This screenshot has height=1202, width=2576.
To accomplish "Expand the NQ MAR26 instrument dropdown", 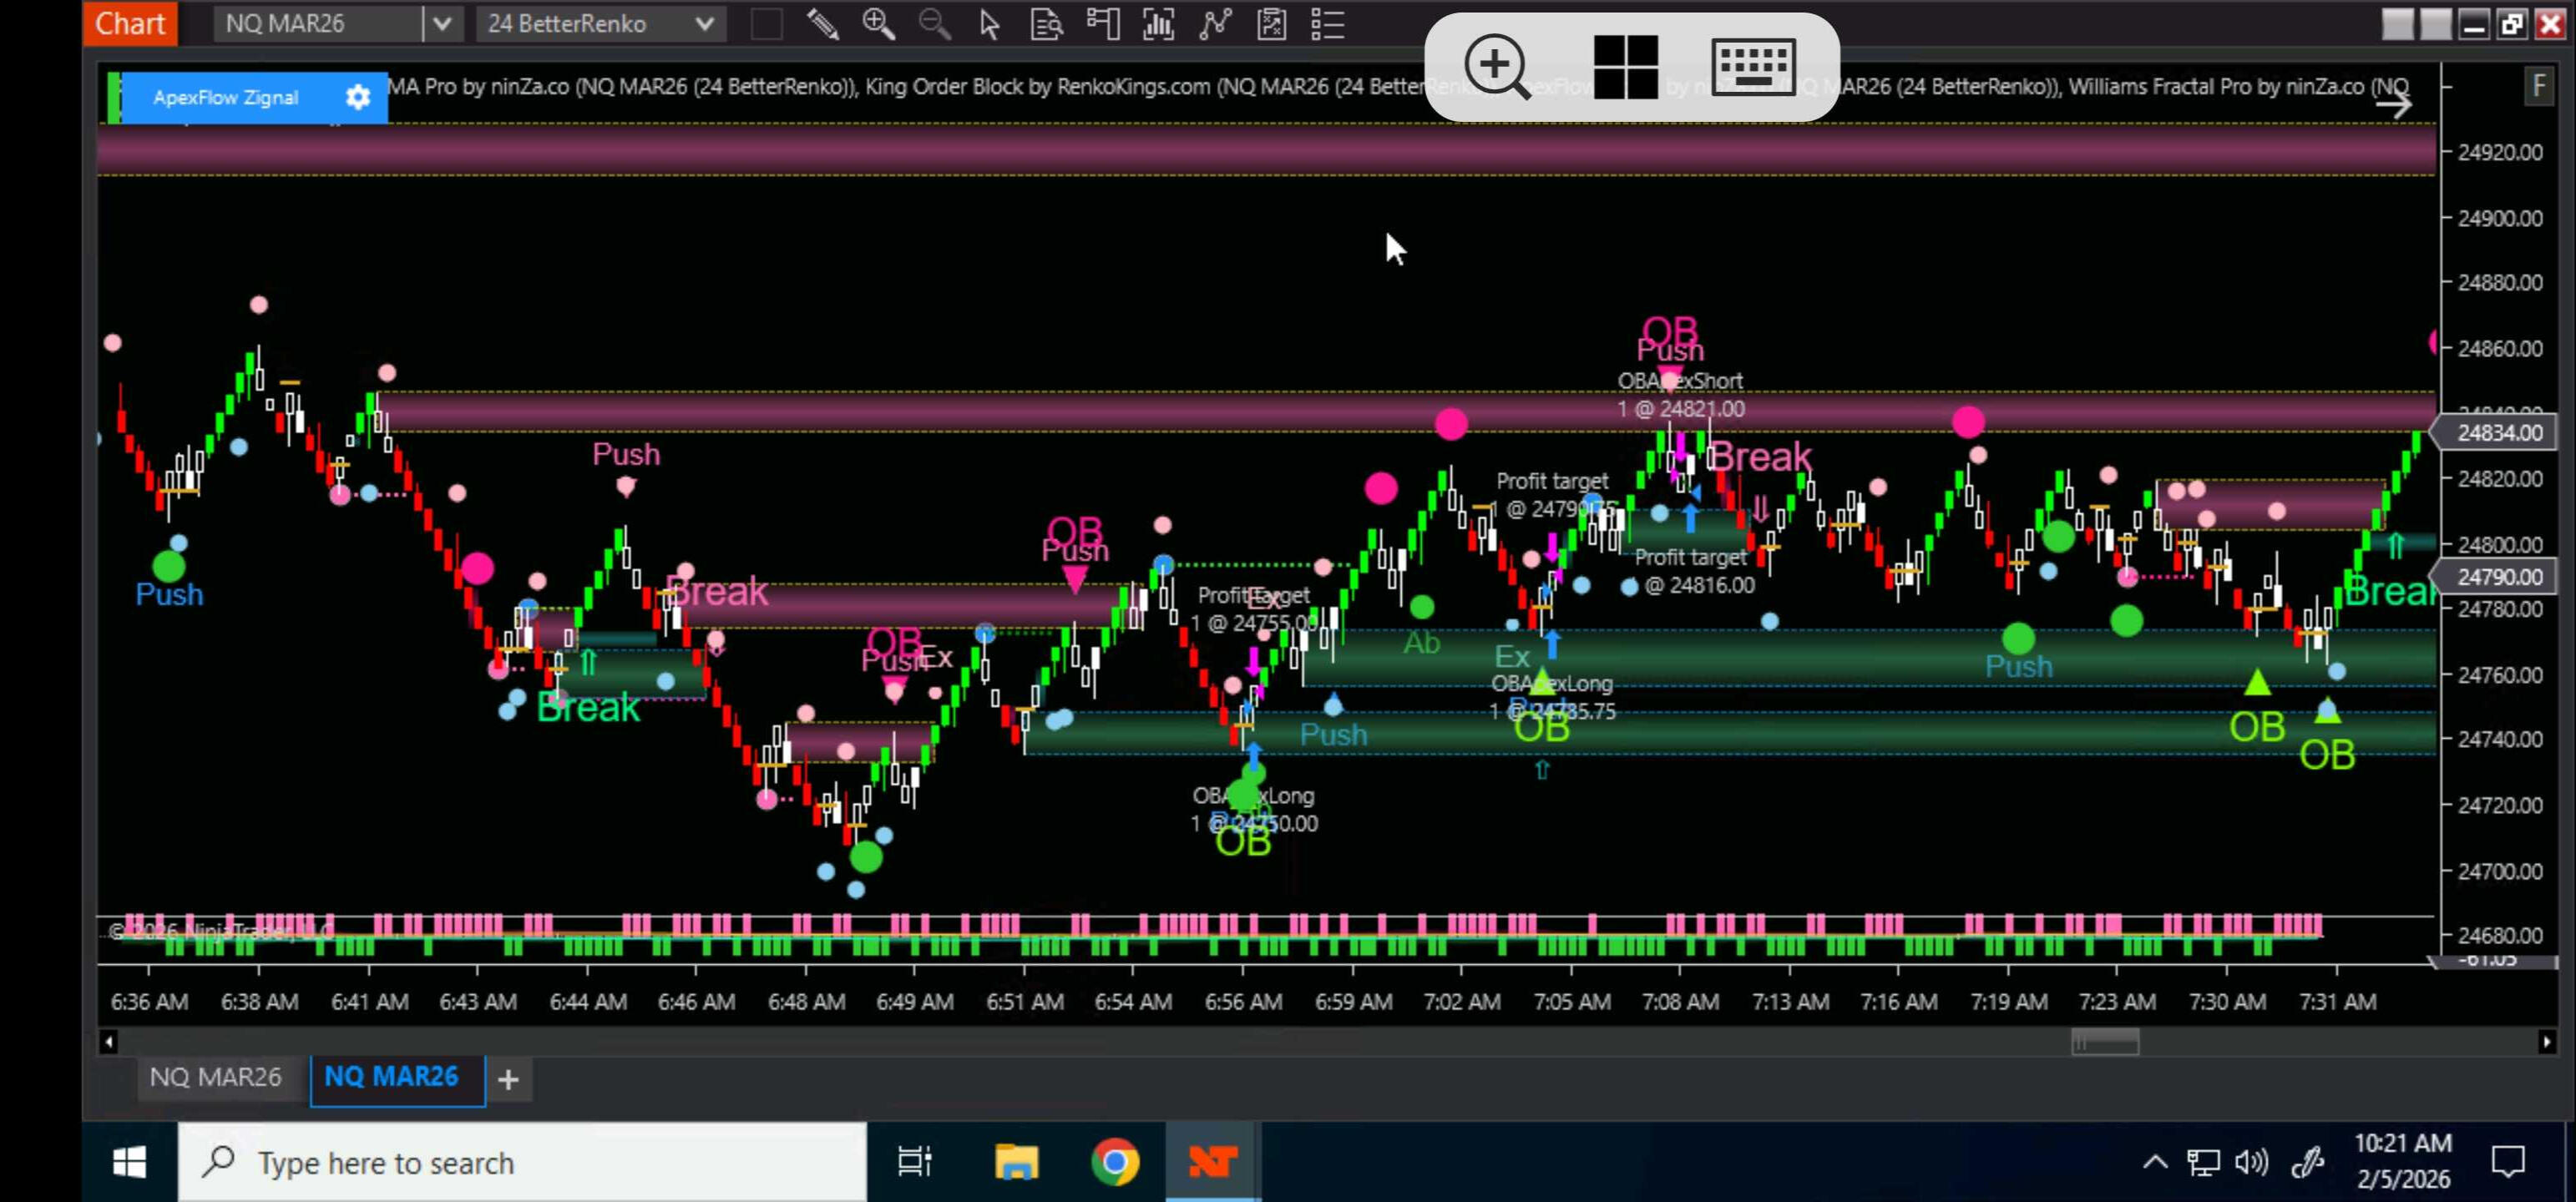I will click(x=442, y=24).
